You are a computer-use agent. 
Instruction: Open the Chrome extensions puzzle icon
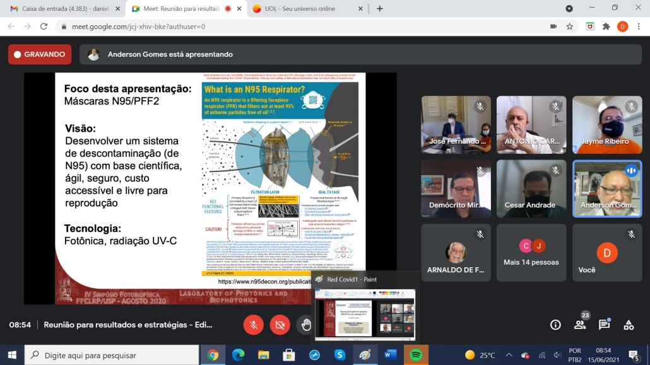point(606,26)
